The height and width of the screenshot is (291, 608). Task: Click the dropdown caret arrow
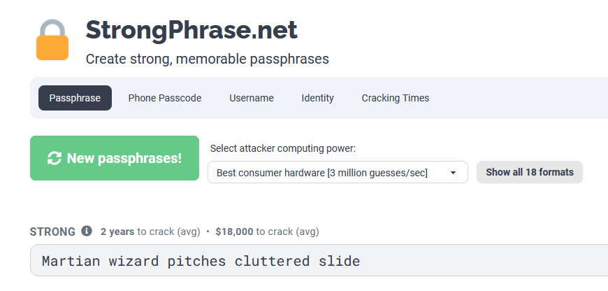[453, 173]
